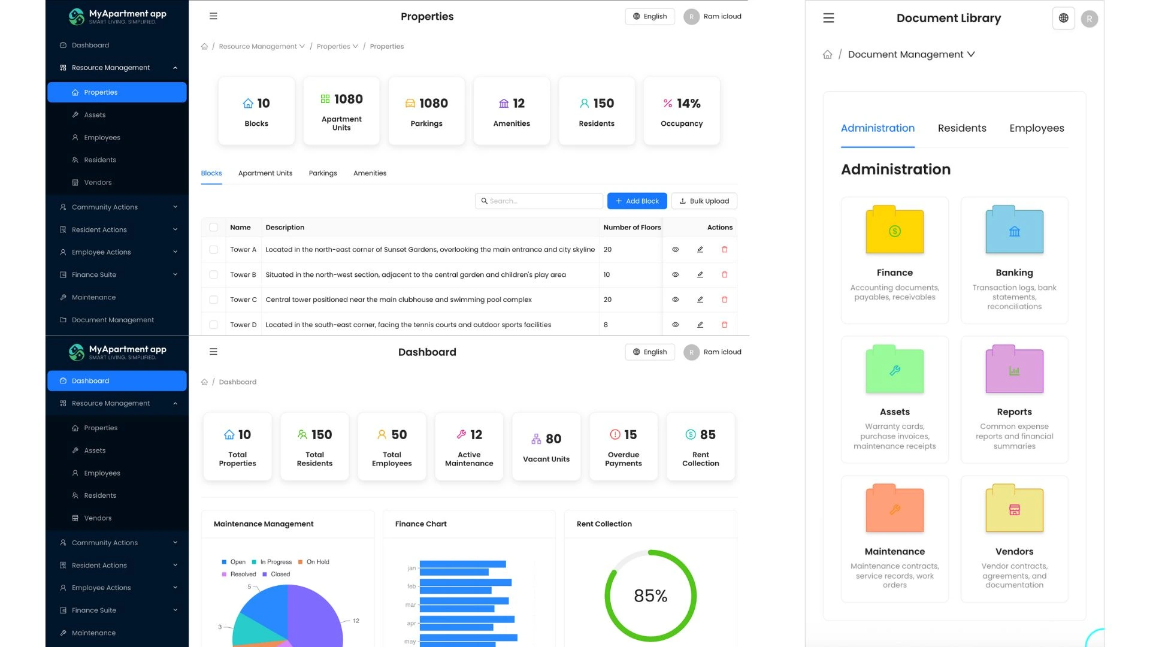Viewport: 1150px width, 647px height.
Task: Open the hamburger menu in Document Library
Action: click(x=828, y=18)
